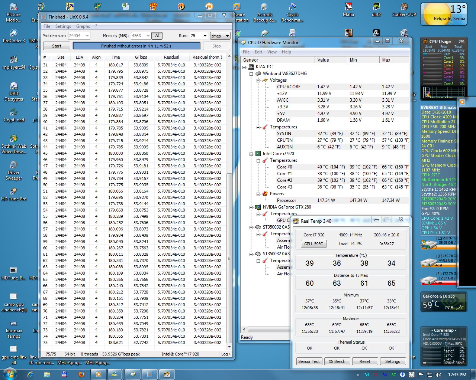Open media player taskbar button
The height and width of the screenshot is (380, 476).
tap(99, 374)
